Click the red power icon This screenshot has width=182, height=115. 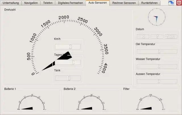[x=179, y=3]
